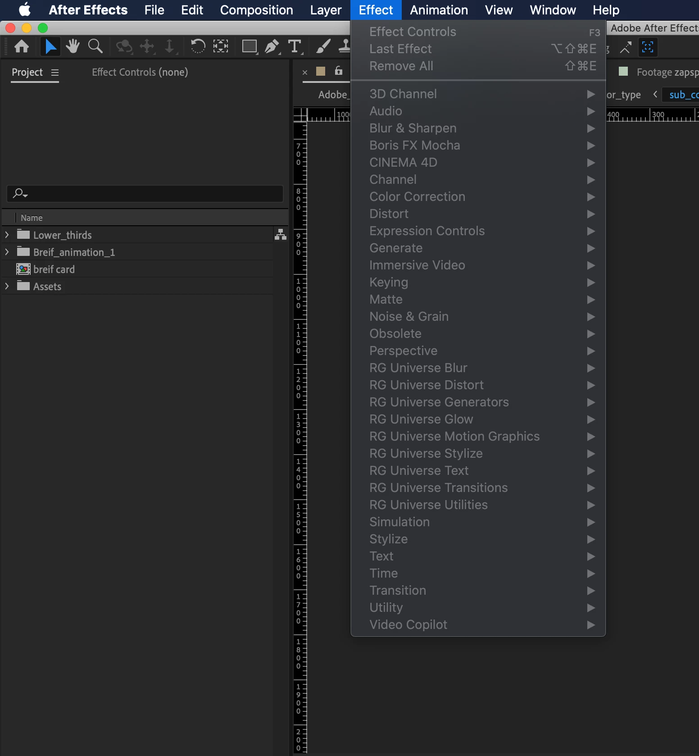Viewport: 699px width, 756px height.
Task: Select the Orbit camera tool
Action: (124, 46)
